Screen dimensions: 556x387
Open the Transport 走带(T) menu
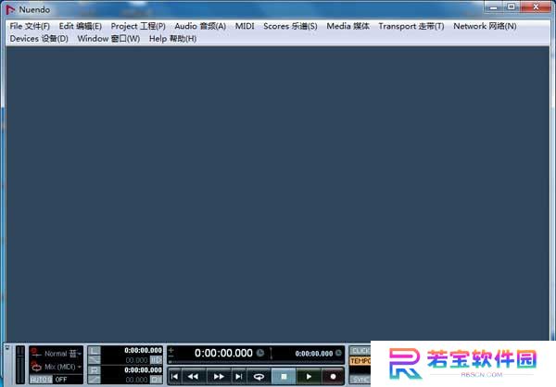tap(411, 26)
